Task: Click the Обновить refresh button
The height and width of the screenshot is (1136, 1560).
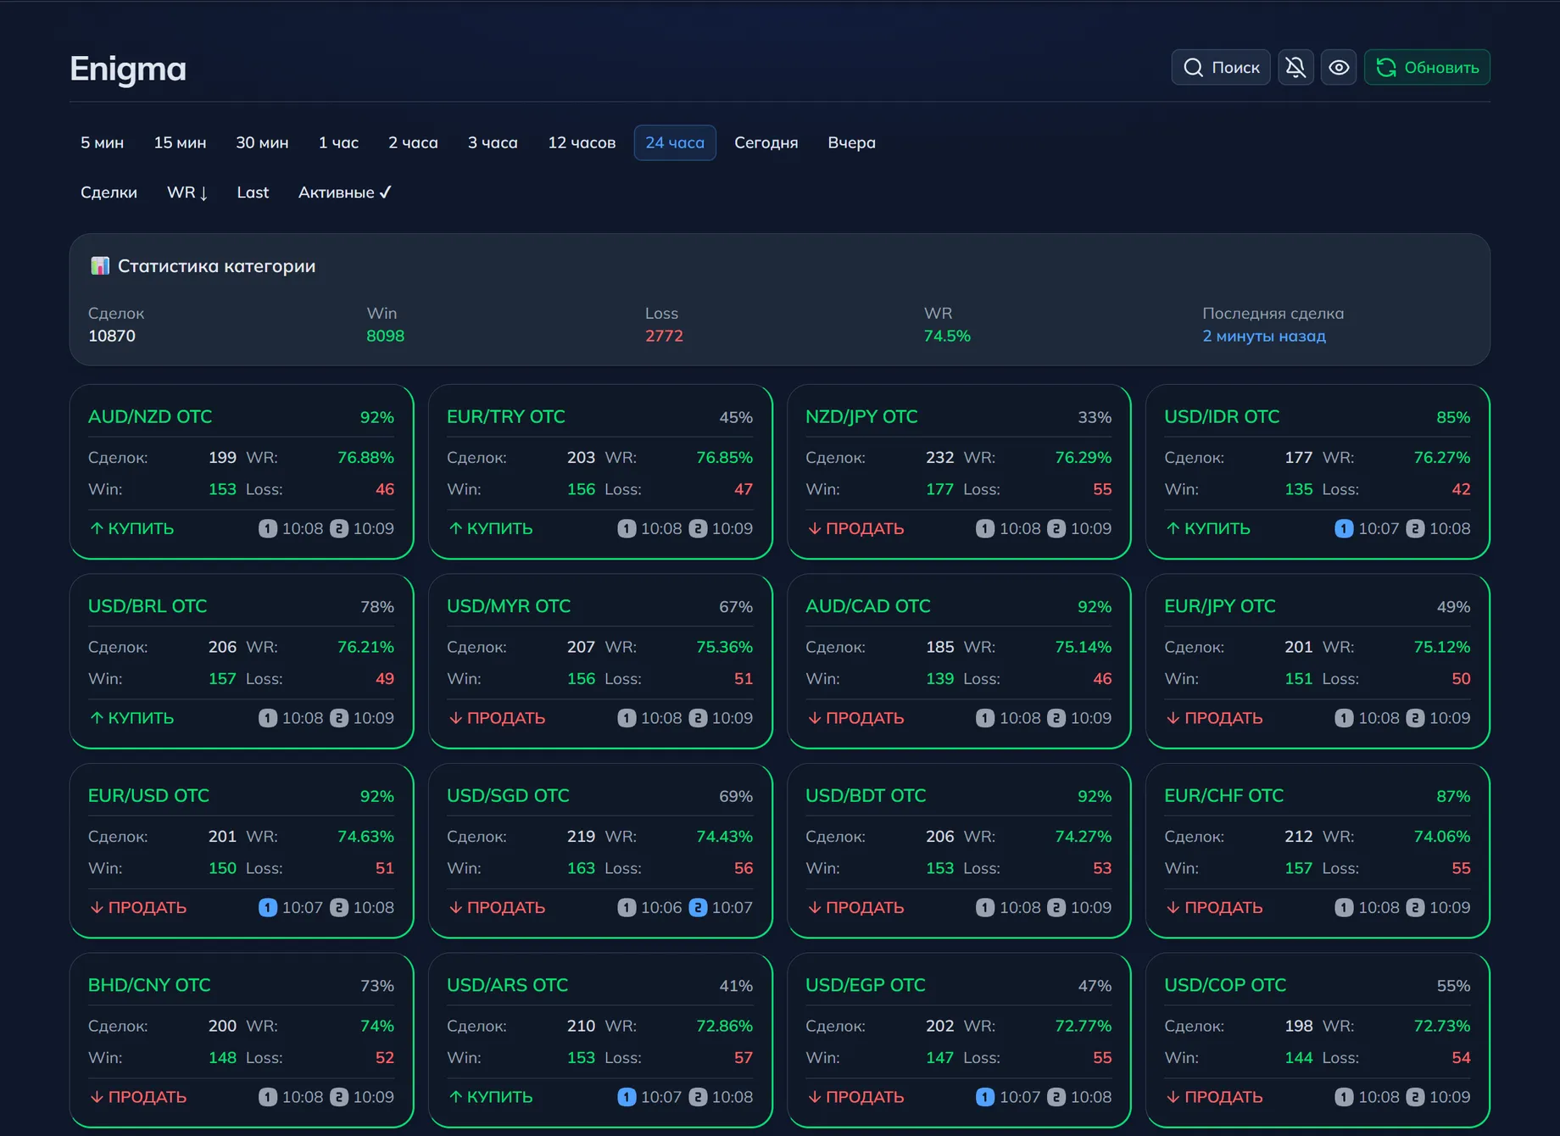Action: (x=1427, y=68)
